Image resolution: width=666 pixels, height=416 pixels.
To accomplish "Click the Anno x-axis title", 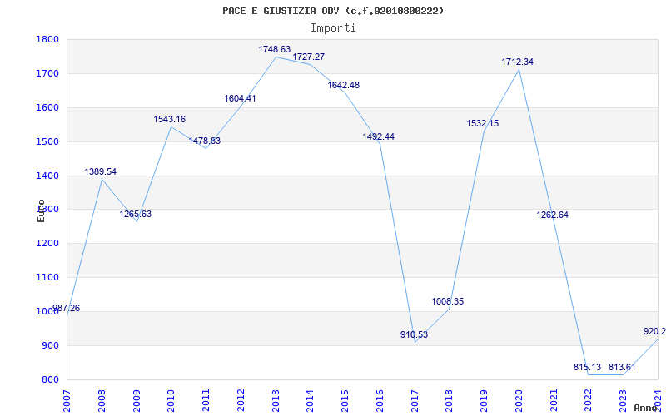I will tap(646, 408).
